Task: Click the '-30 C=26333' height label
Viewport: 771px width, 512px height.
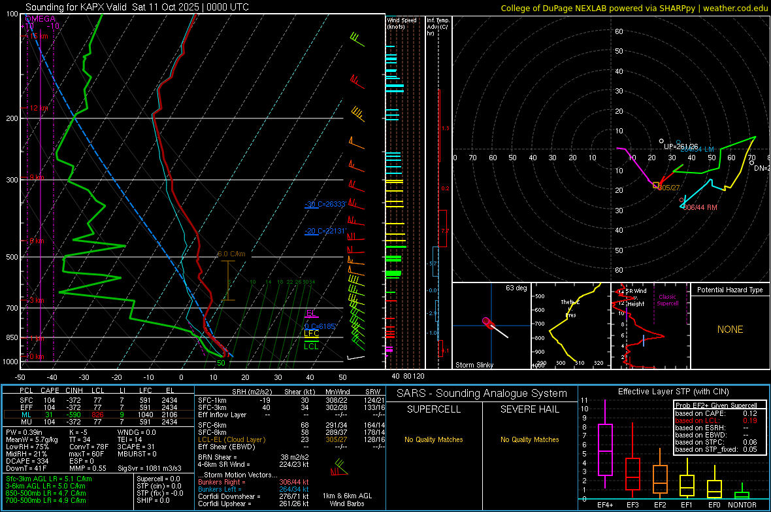Action: pyautogui.click(x=325, y=204)
